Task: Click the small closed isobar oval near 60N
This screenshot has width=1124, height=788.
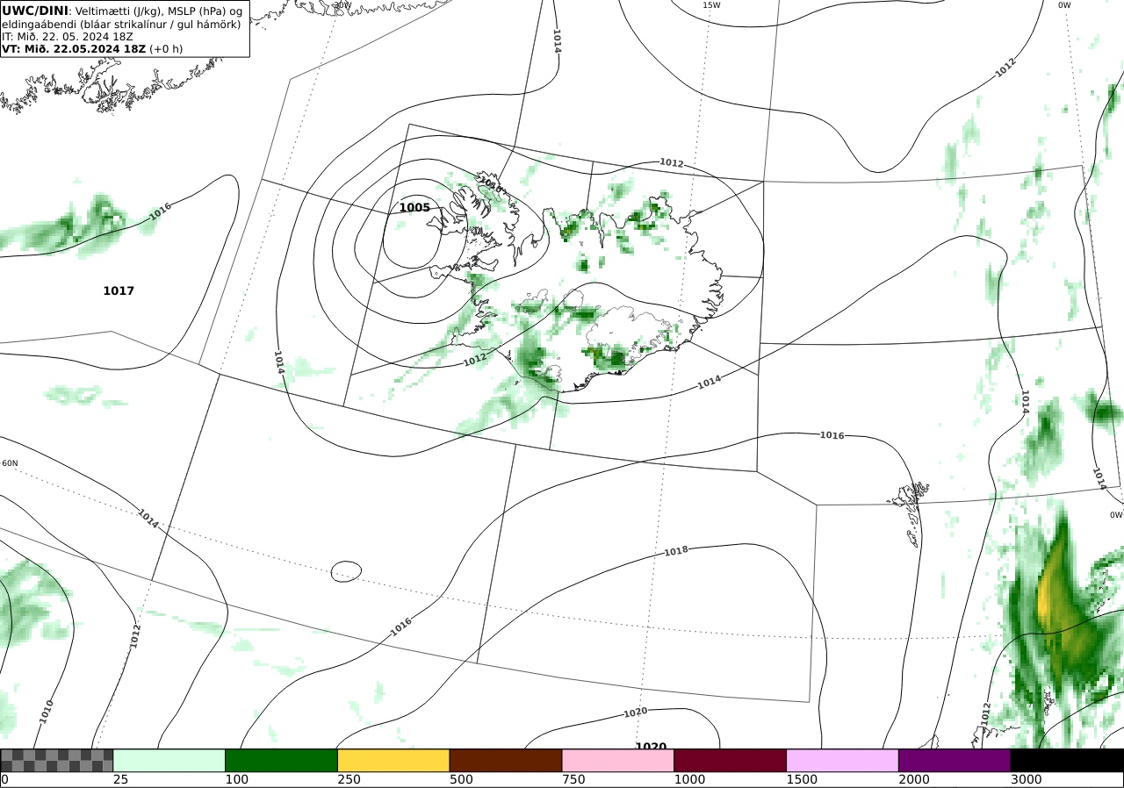Action: [346, 571]
